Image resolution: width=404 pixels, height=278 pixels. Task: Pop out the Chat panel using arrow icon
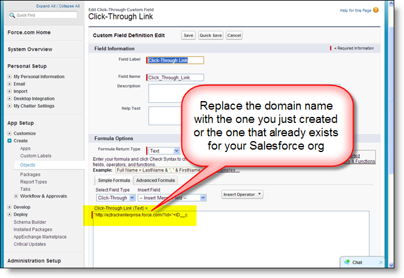381,262
